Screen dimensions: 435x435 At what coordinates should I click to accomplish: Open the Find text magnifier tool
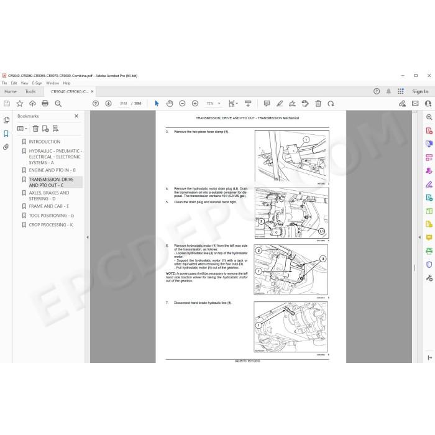(58, 104)
